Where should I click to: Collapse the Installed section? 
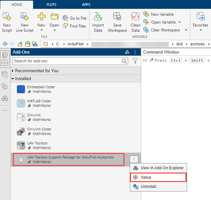(x=13, y=79)
